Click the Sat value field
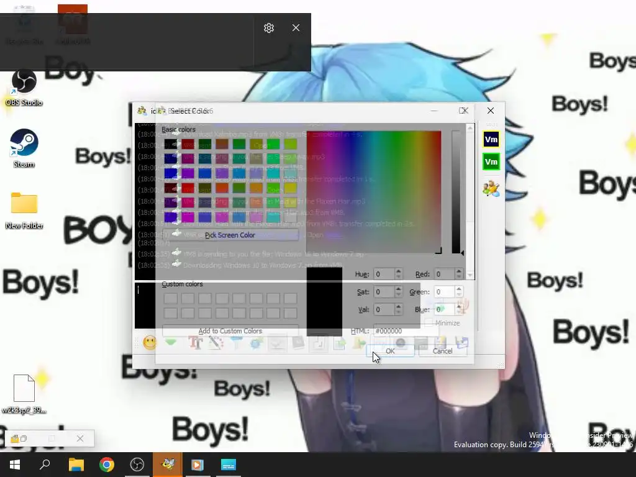This screenshot has width=636, height=477. (x=383, y=292)
